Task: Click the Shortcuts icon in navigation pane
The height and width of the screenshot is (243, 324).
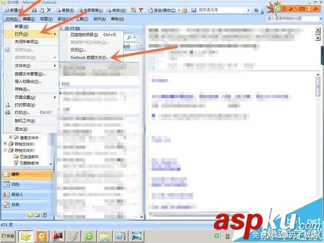Action: [x=44, y=214]
